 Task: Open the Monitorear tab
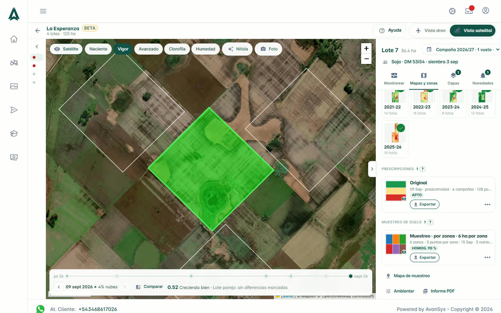[394, 79]
